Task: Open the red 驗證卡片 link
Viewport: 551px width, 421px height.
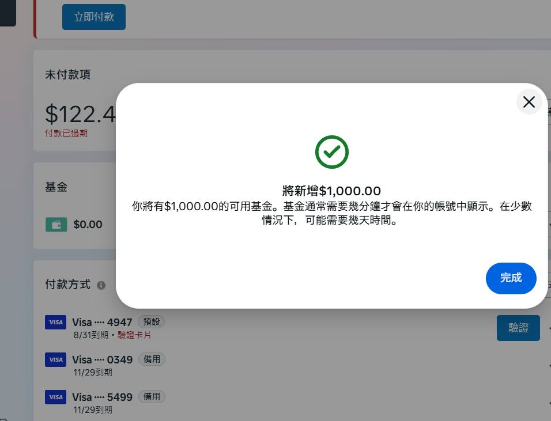Action: point(134,335)
